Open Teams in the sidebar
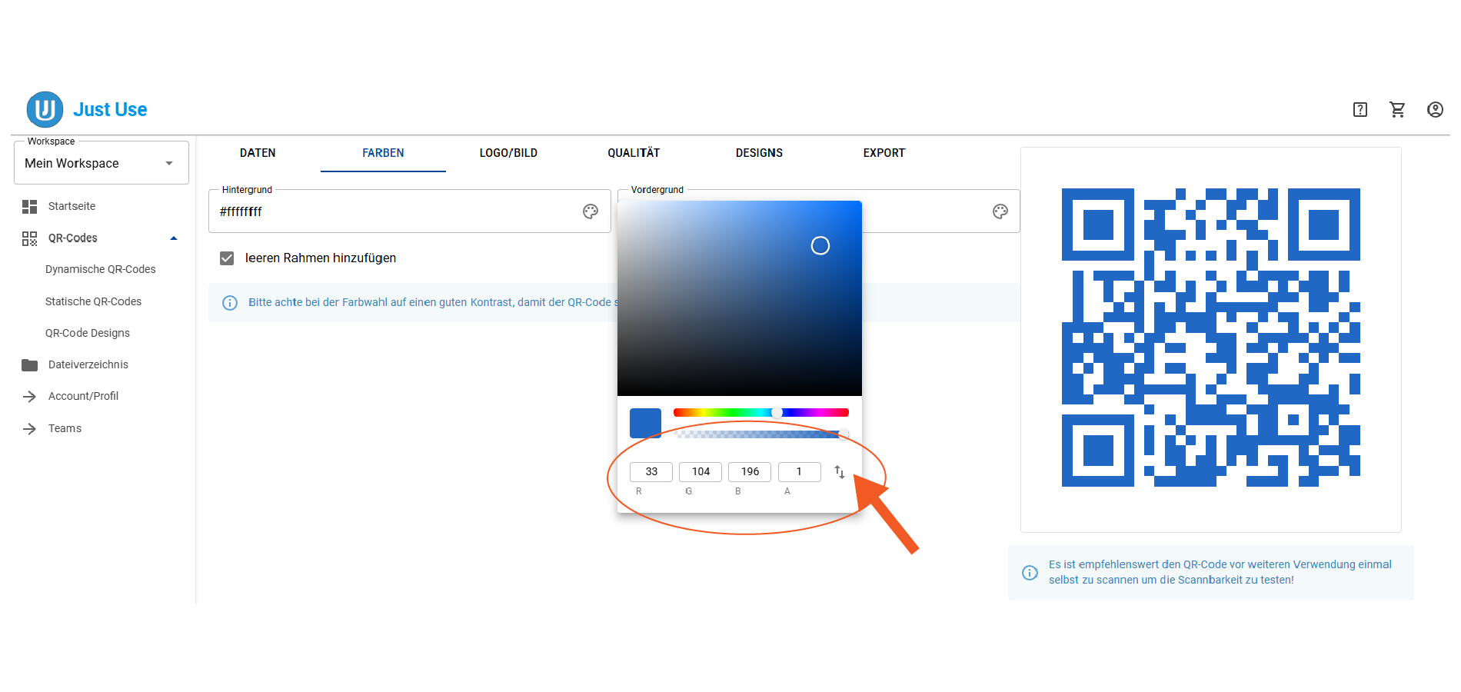This screenshot has height=692, width=1461. (65, 428)
